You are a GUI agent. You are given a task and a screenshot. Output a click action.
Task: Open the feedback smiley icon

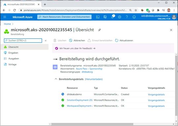click(134, 17)
